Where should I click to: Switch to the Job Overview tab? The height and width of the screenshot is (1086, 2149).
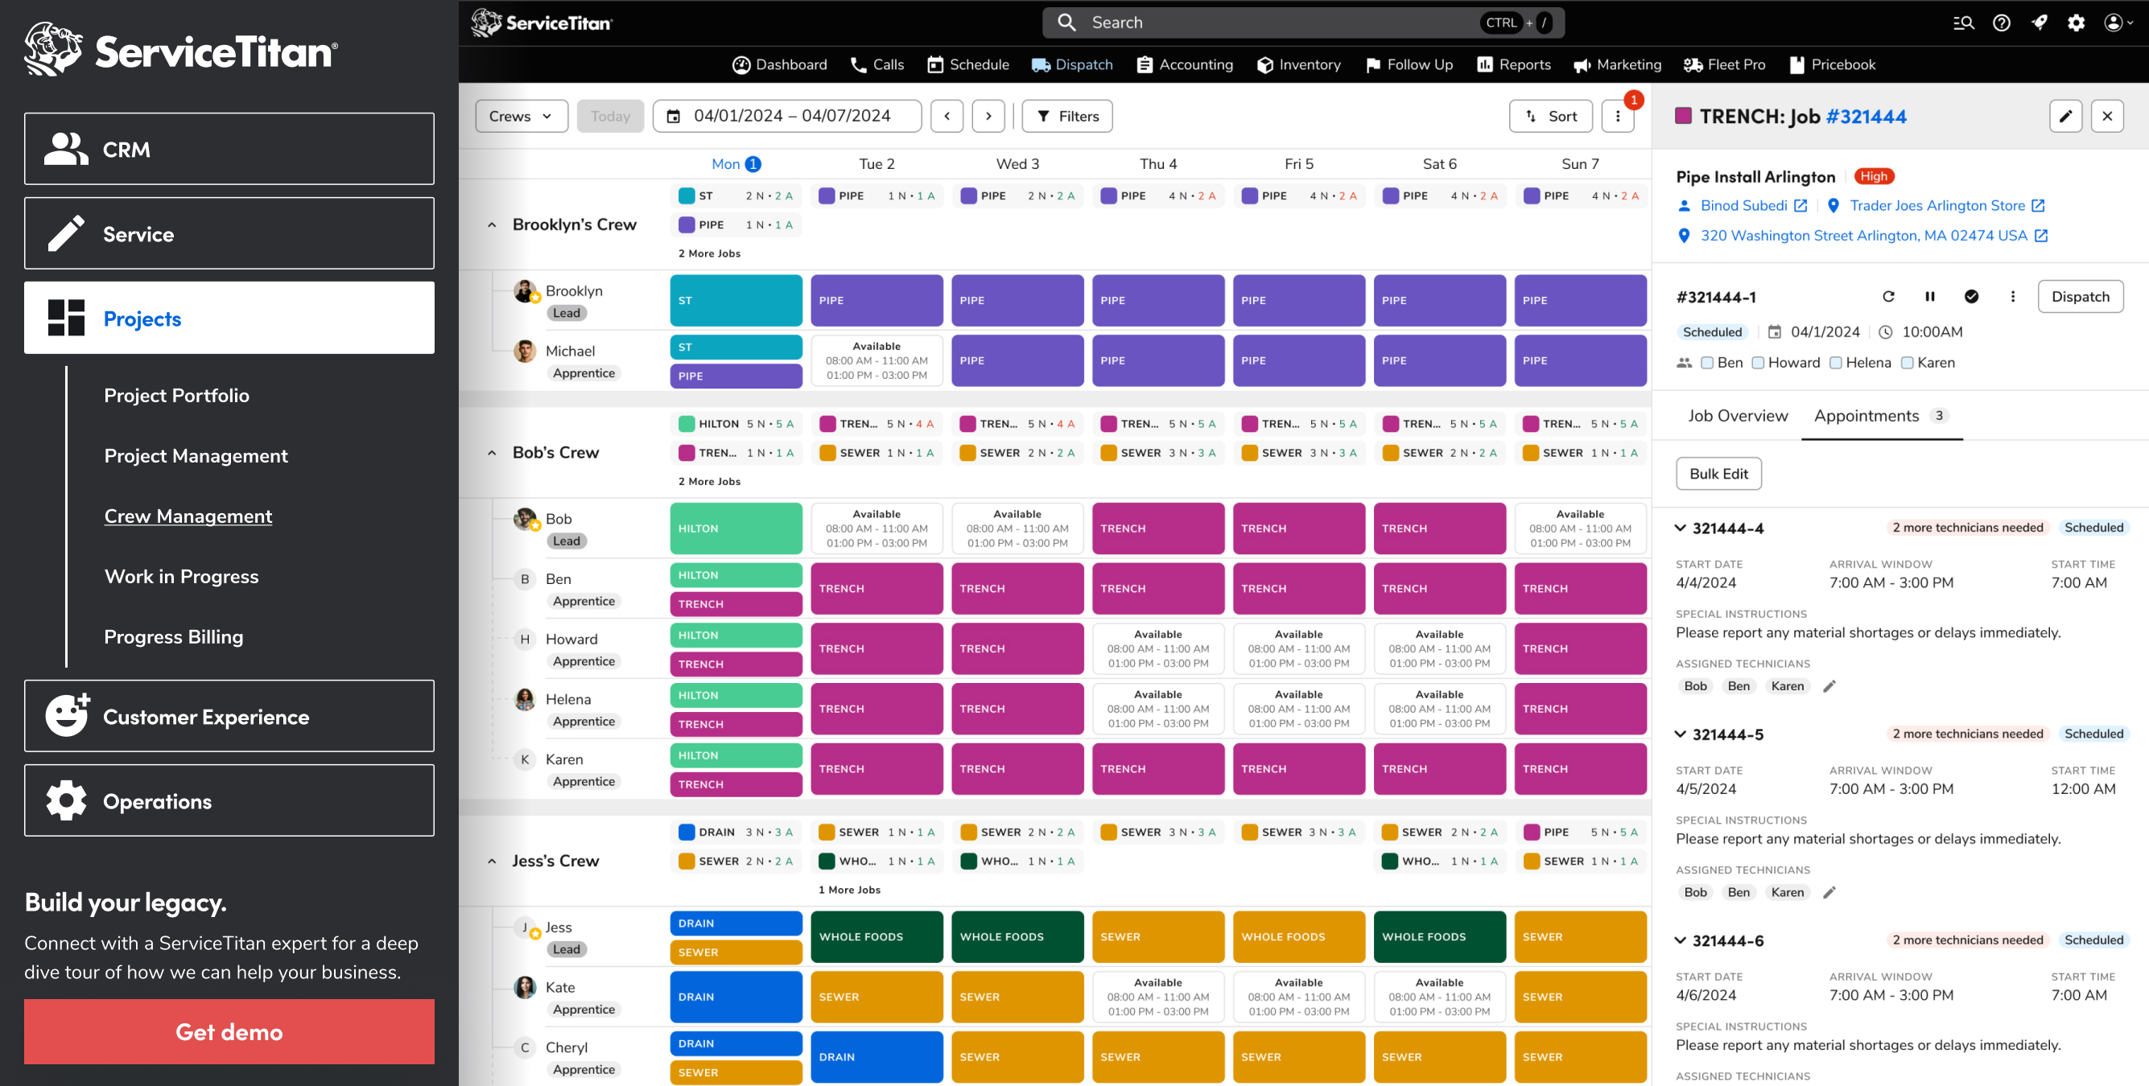[x=1738, y=415]
